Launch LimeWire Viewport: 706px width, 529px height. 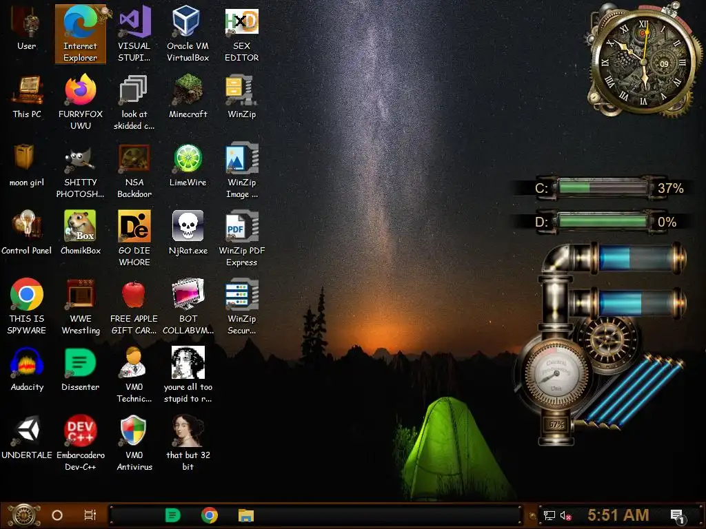click(x=188, y=165)
